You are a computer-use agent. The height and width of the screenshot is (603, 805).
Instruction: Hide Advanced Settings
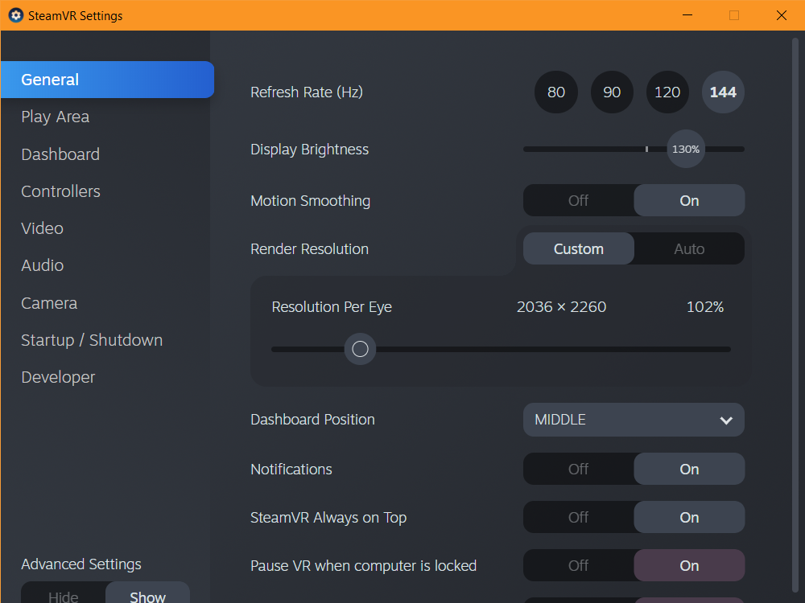tap(64, 595)
